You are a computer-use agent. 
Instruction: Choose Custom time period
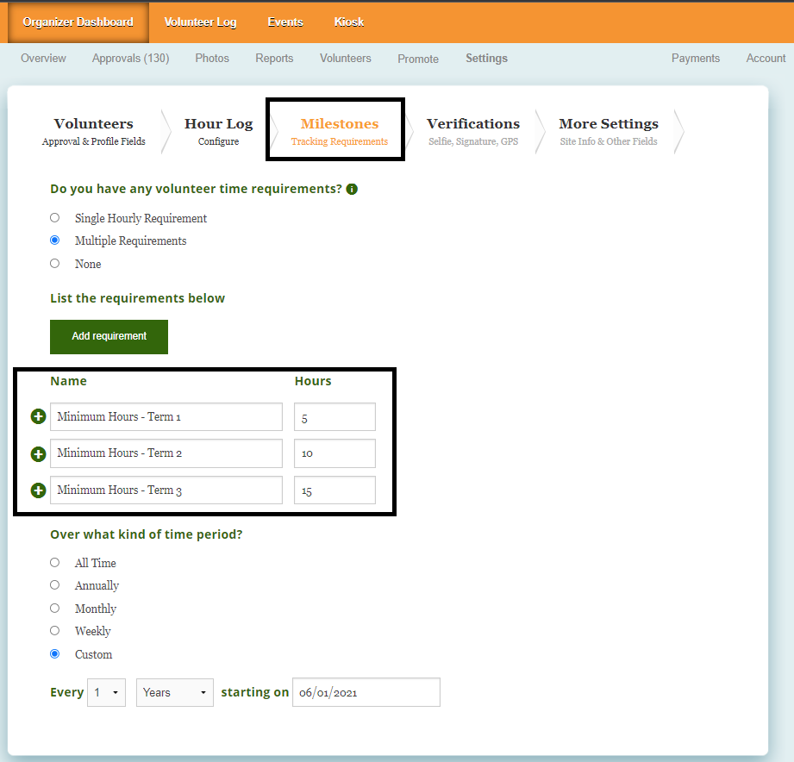pyautogui.click(x=54, y=653)
